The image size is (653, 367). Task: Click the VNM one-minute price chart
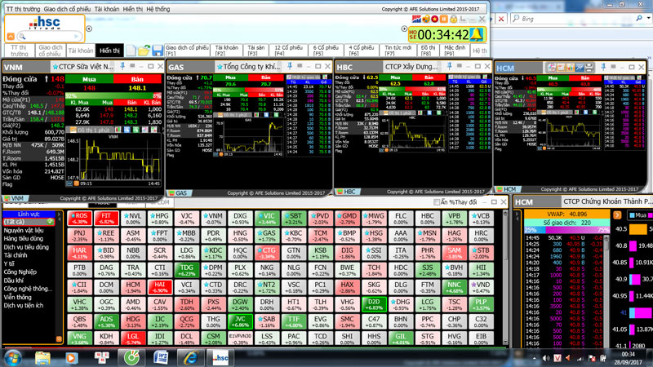click(113, 158)
